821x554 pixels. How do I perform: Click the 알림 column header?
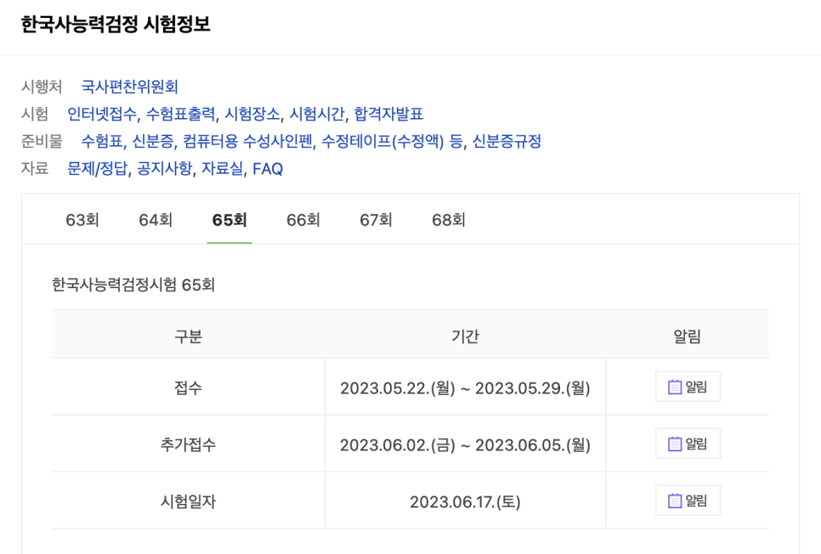pos(687,336)
